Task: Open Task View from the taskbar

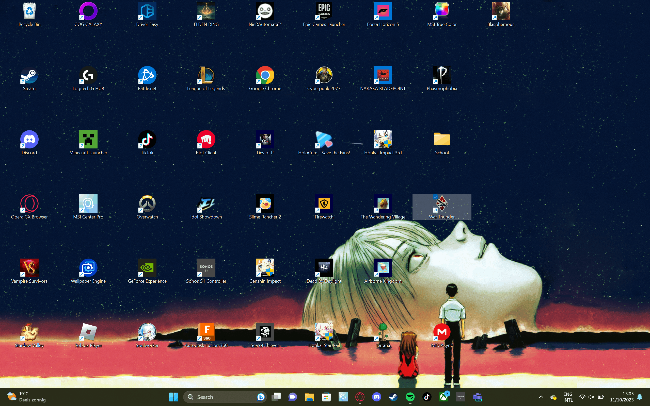Action: tap(276, 397)
